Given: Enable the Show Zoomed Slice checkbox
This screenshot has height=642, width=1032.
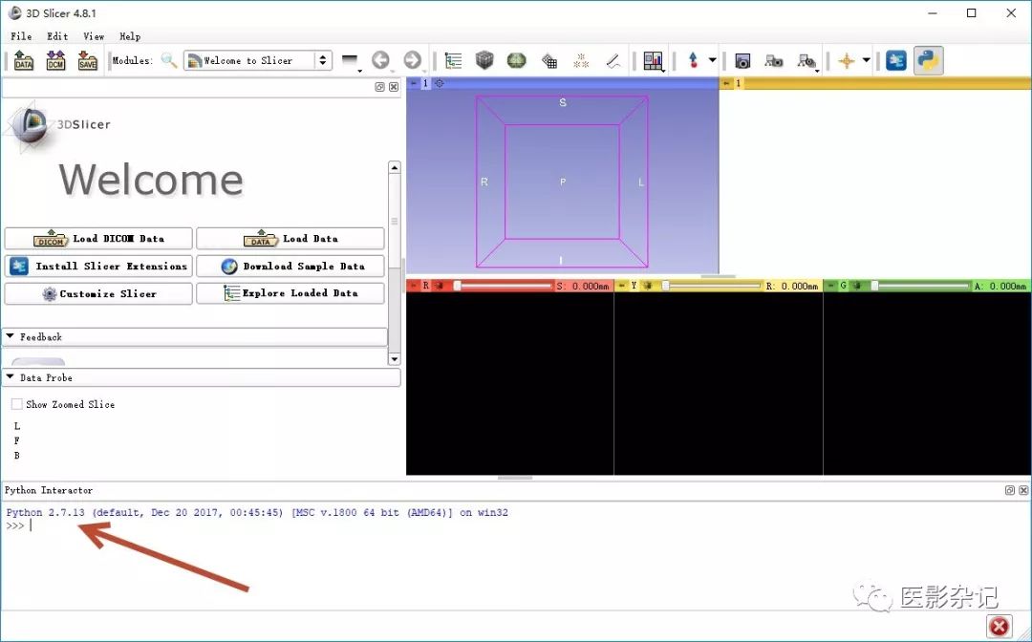Looking at the screenshot, I should 17,404.
